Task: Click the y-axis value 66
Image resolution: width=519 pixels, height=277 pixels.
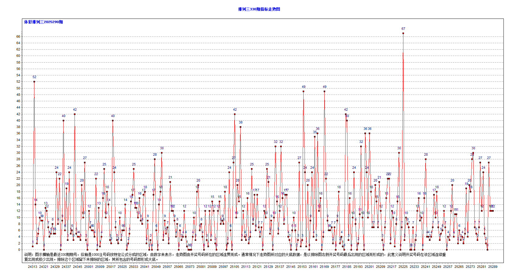Action: (18, 36)
